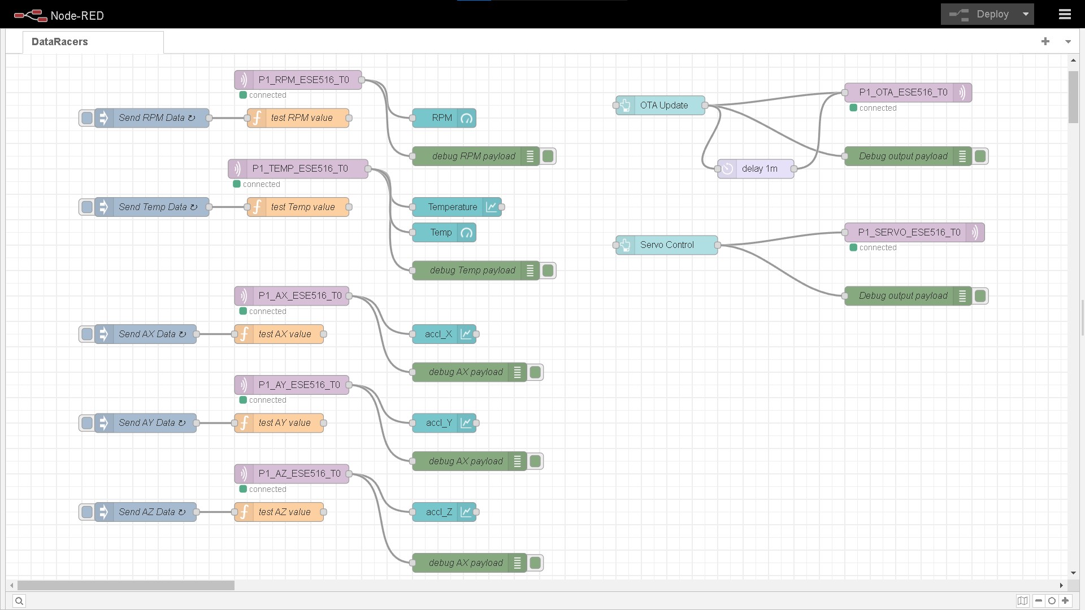Select the P1_OTA_ESE516_T0 MQTT out icon

click(x=962, y=93)
